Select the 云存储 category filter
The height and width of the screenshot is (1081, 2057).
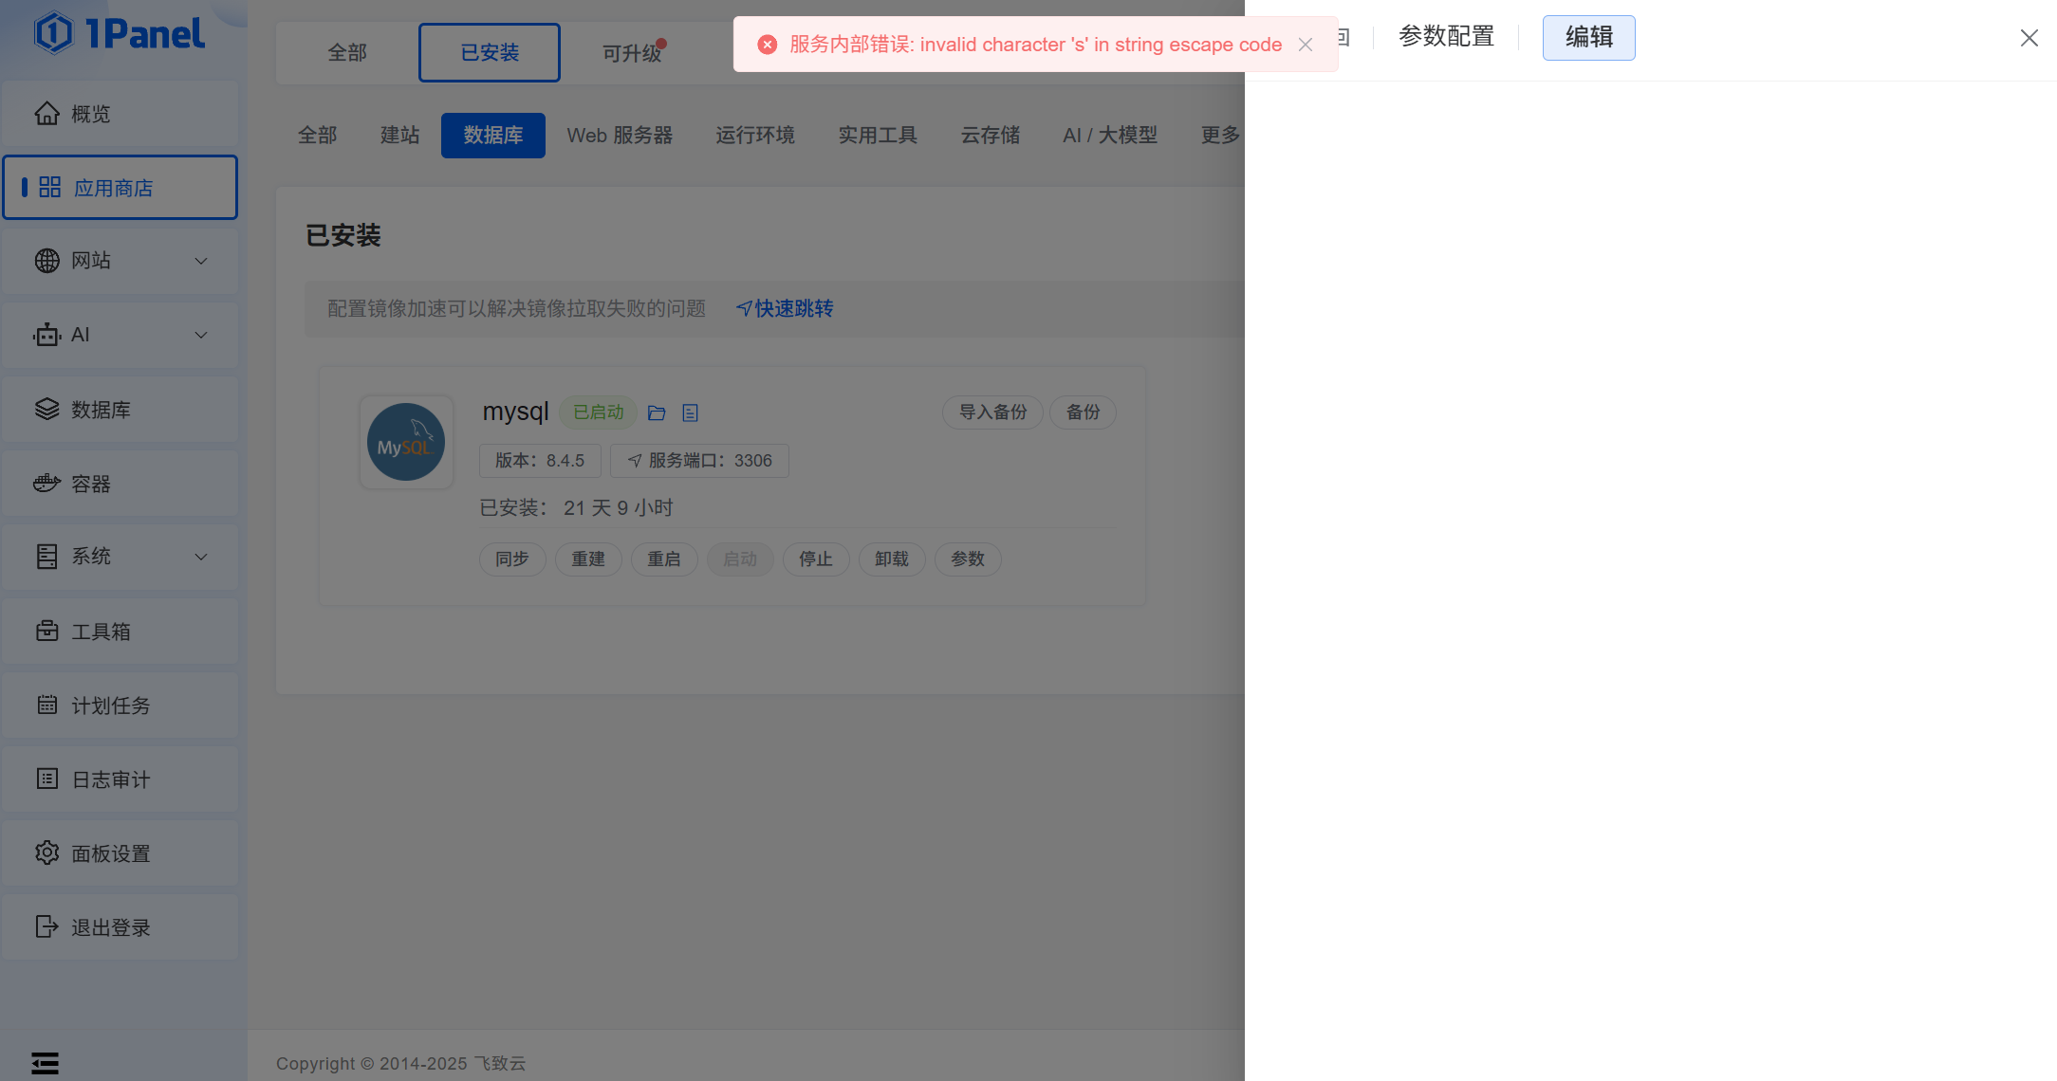pyautogui.click(x=991, y=136)
